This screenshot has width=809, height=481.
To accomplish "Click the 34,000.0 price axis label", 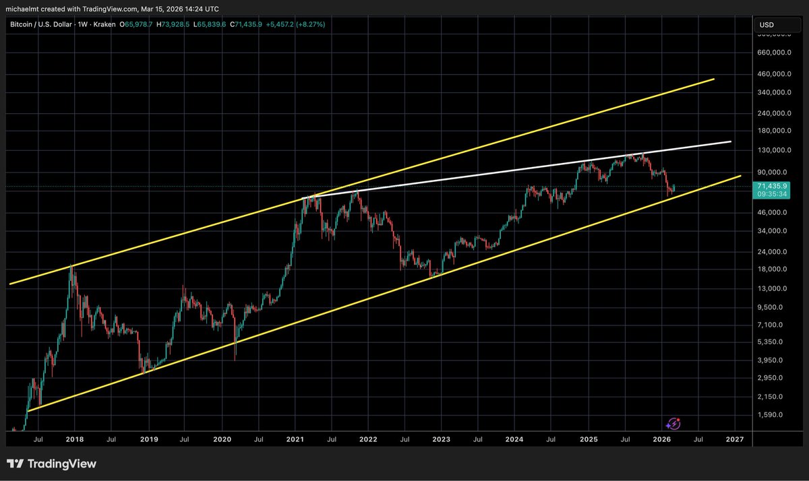I will 773,231.
